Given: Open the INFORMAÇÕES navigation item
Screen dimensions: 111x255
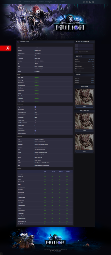Looking at the screenshot, I should pyautogui.click(x=48, y=2).
